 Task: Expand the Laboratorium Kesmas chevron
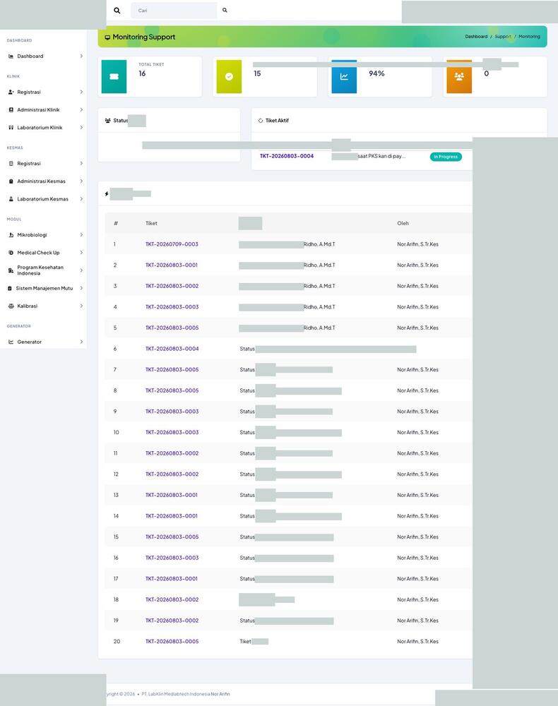click(81, 199)
